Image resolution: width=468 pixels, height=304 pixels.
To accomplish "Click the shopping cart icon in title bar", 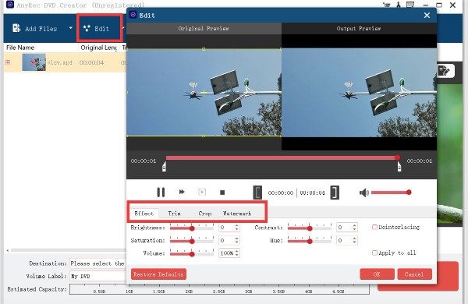I will click(x=387, y=5).
